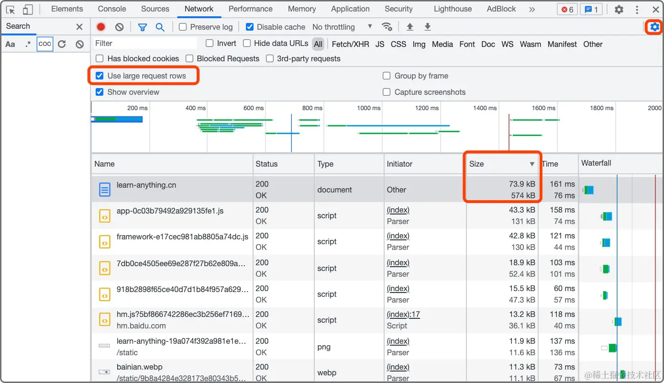This screenshot has width=664, height=383.
Task: Open the Sources tab
Action: (x=155, y=9)
